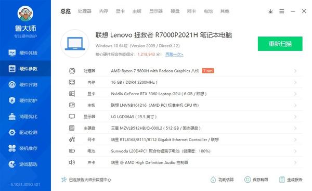Open 硬件评测 benchmark section
Viewport: 312px width, 191px height.
tap(25, 85)
